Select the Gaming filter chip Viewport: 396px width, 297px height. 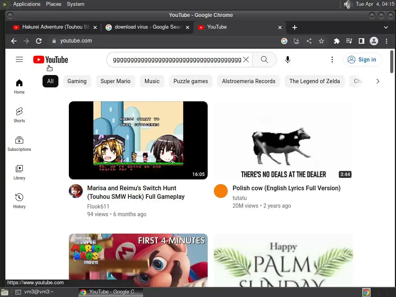(77, 81)
